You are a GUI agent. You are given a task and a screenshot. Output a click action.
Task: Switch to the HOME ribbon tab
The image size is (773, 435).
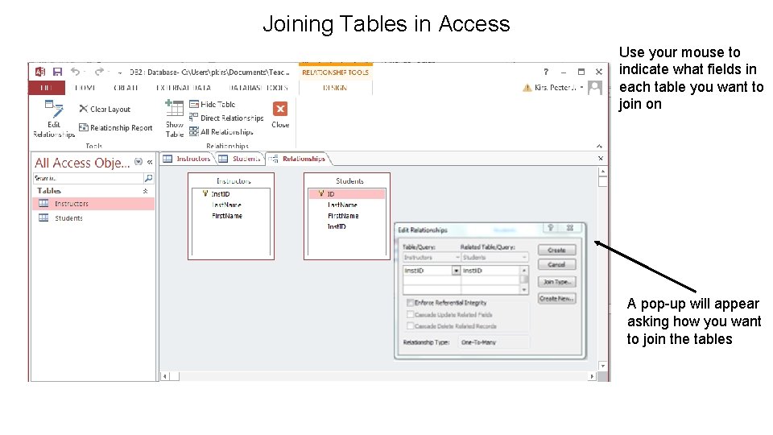(85, 88)
